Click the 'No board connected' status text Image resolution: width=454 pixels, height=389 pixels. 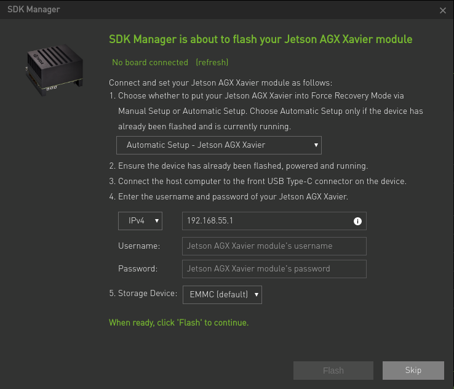coord(150,62)
